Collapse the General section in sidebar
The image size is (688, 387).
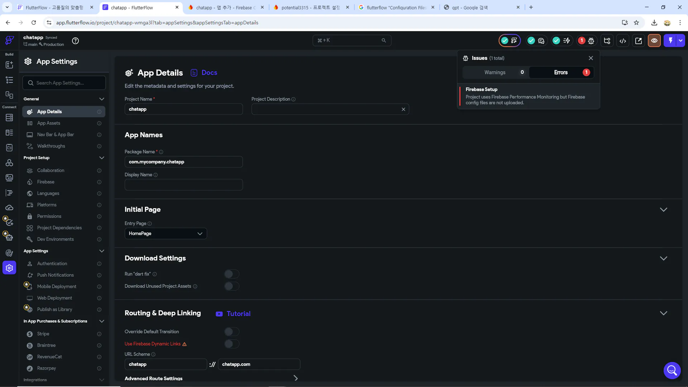pos(101,99)
